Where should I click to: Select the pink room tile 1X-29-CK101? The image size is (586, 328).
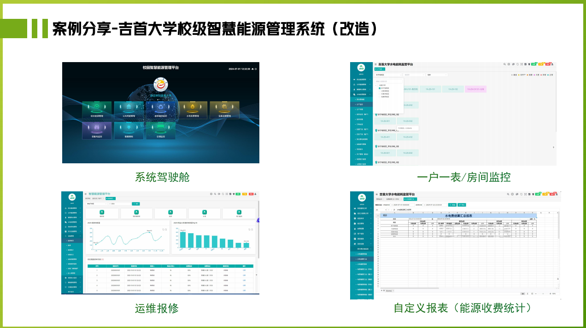click(x=475, y=89)
